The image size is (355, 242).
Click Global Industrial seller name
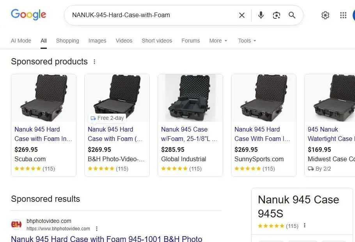point(184,159)
